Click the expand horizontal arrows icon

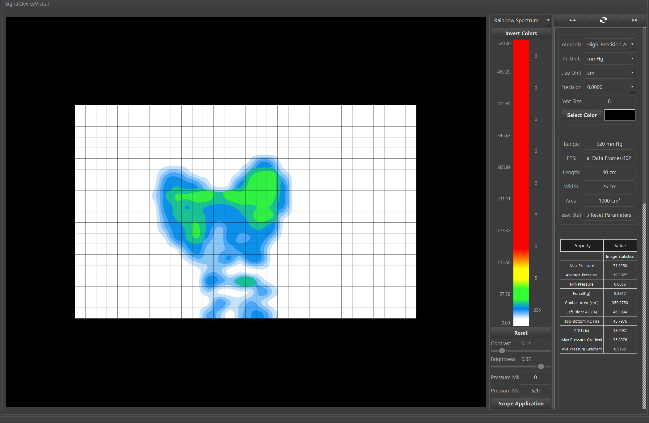(x=572, y=20)
